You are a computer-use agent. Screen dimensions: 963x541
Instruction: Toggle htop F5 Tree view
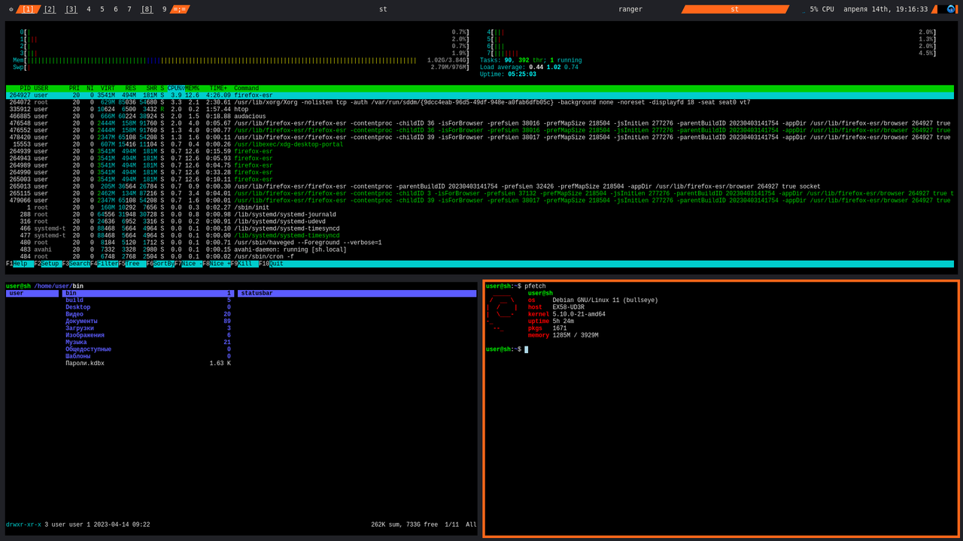[132, 264]
